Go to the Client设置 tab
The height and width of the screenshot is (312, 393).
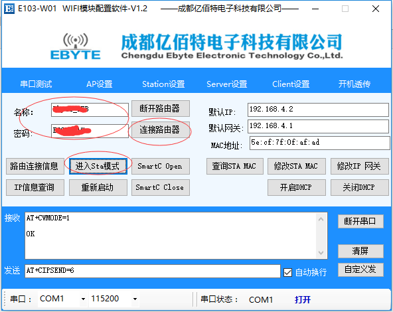pyautogui.click(x=291, y=84)
